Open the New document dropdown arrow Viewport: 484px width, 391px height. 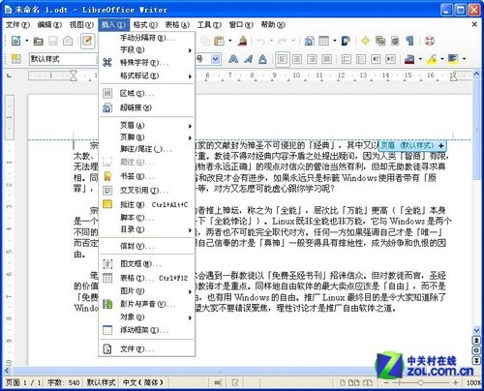point(26,41)
